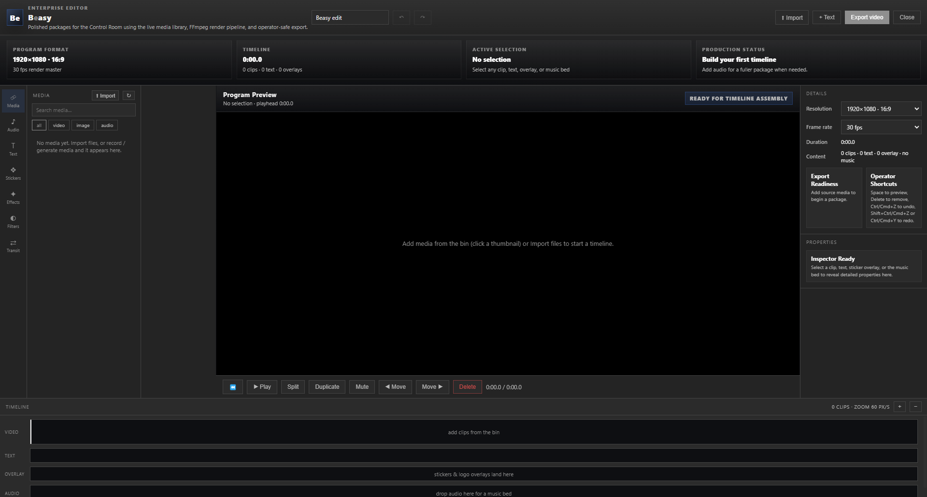Open the Audio sidebar panel

(x=13, y=125)
